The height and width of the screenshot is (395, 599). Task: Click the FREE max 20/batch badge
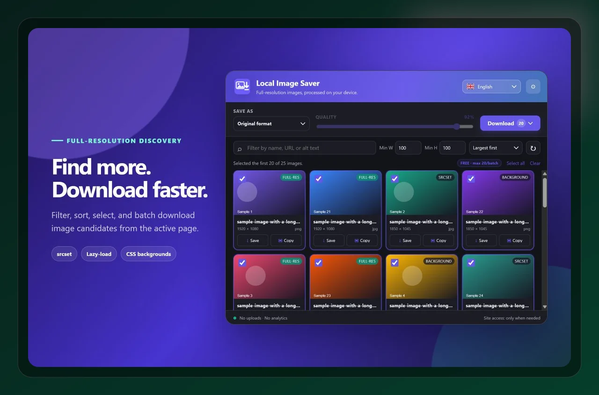click(x=480, y=163)
